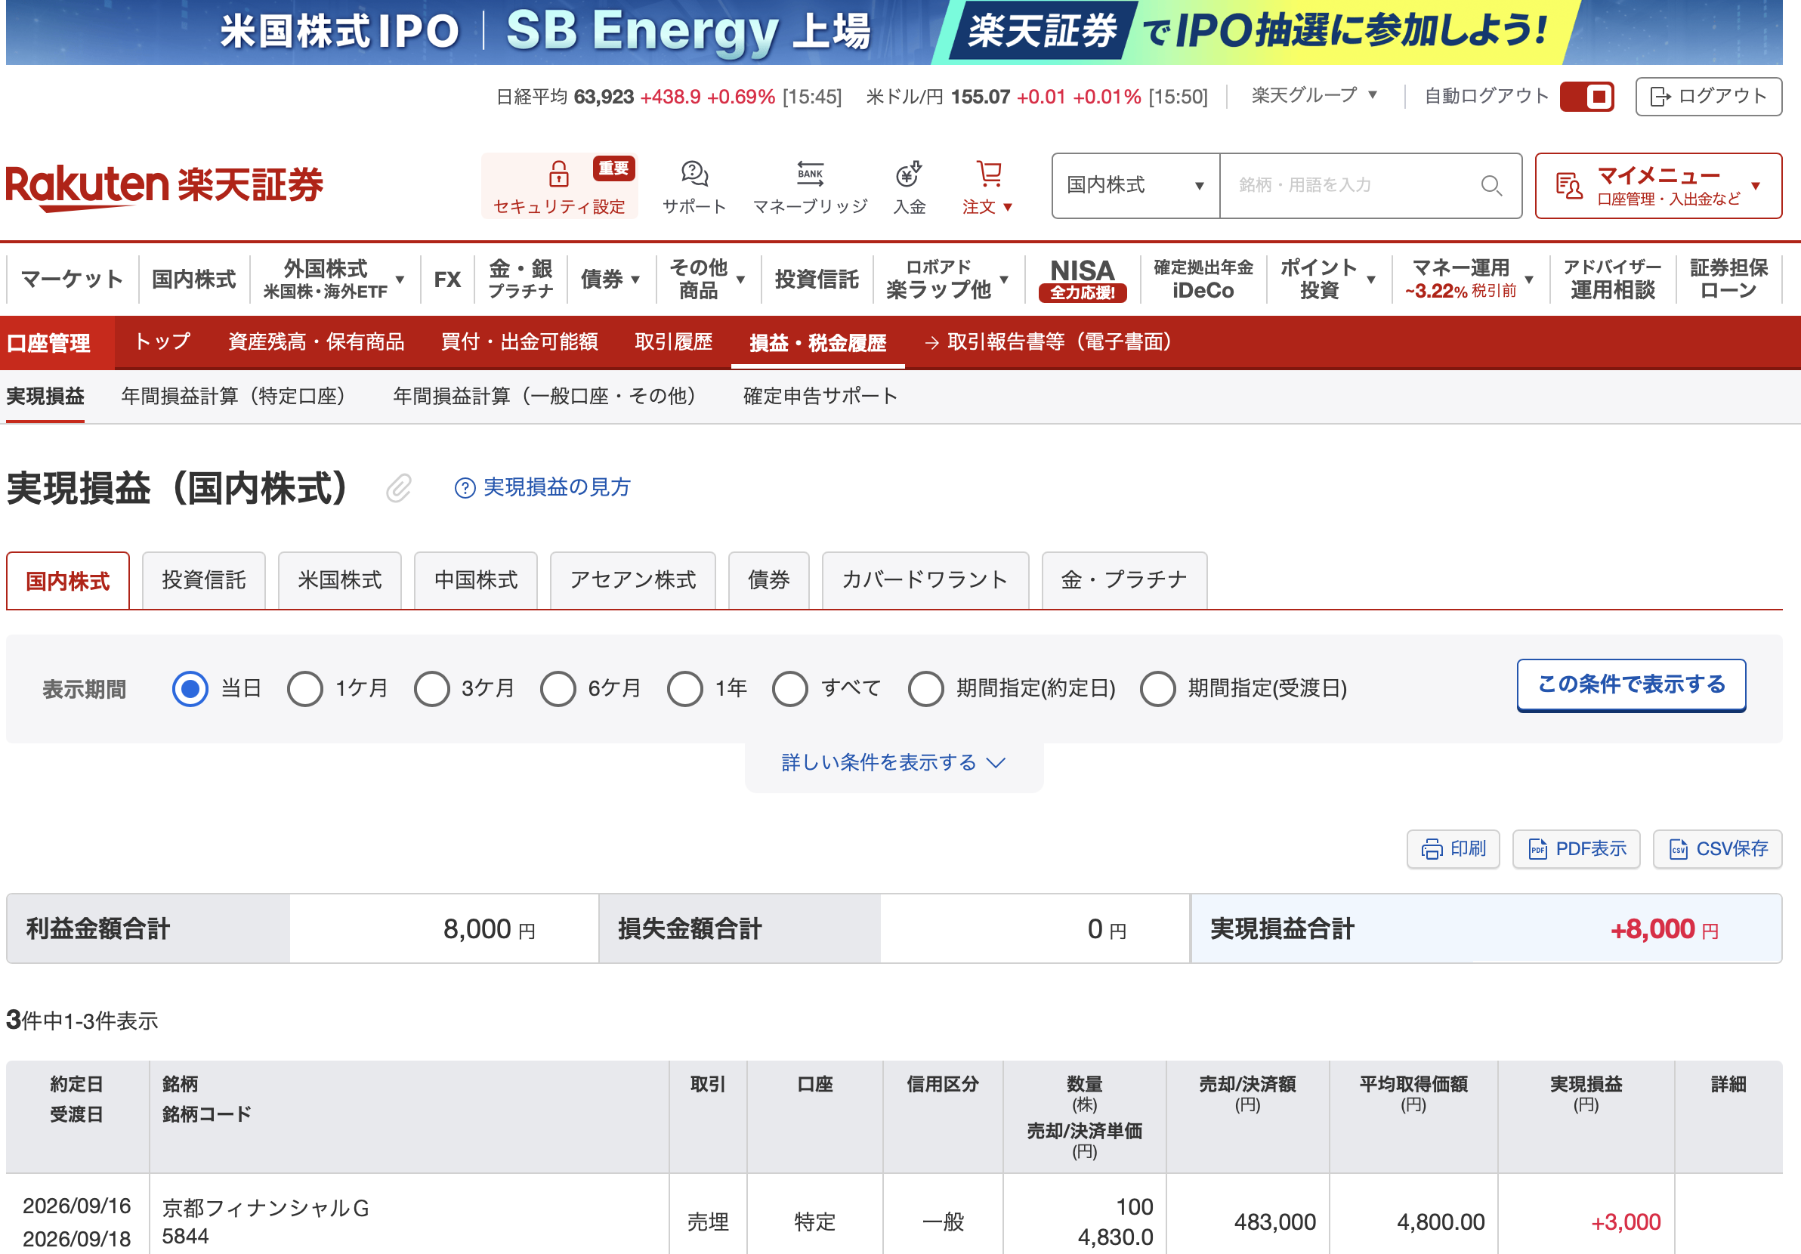The height and width of the screenshot is (1254, 1801).
Task: Open the マイメニュー dropdown
Action: (1658, 186)
